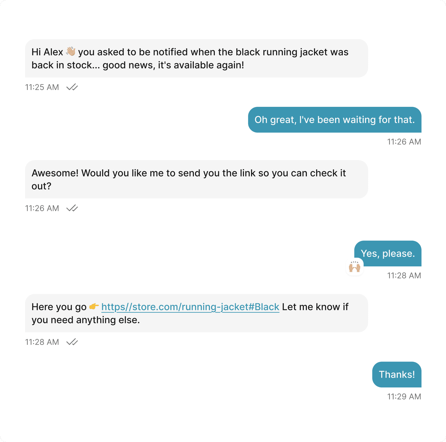This screenshot has height=442, width=446.
Task: Click the double checkmark next to left 11:26 AM
Action: (x=72, y=208)
